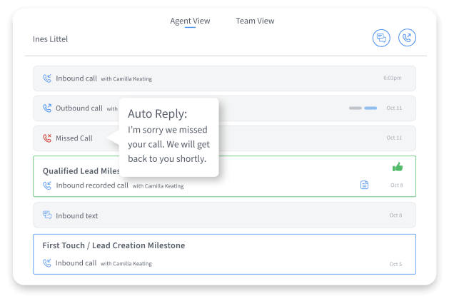
Task: Open the Missed Call entry
Action: [224, 138]
